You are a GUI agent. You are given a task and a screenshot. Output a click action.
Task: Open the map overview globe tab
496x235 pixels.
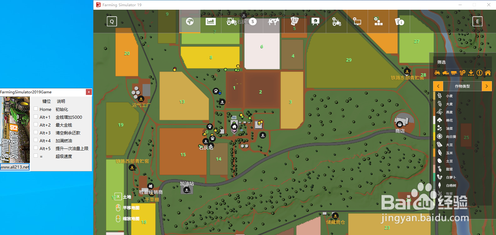point(190,21)
